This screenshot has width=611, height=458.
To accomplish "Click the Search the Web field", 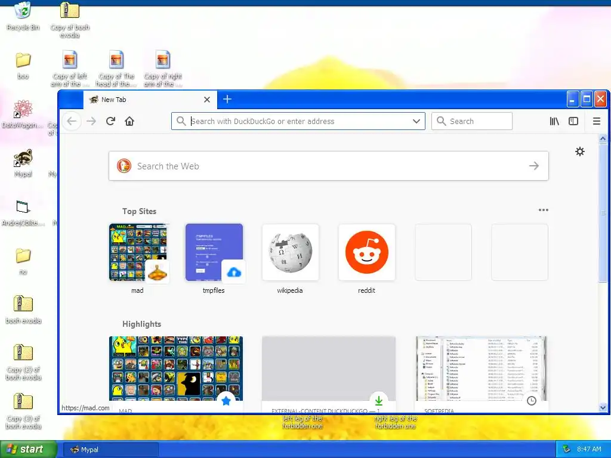I will [x=329, y=166].
